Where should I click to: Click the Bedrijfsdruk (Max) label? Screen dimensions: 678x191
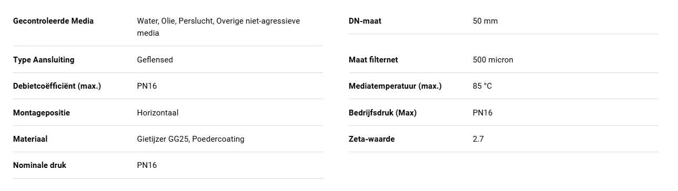click(x=382, y=113)
